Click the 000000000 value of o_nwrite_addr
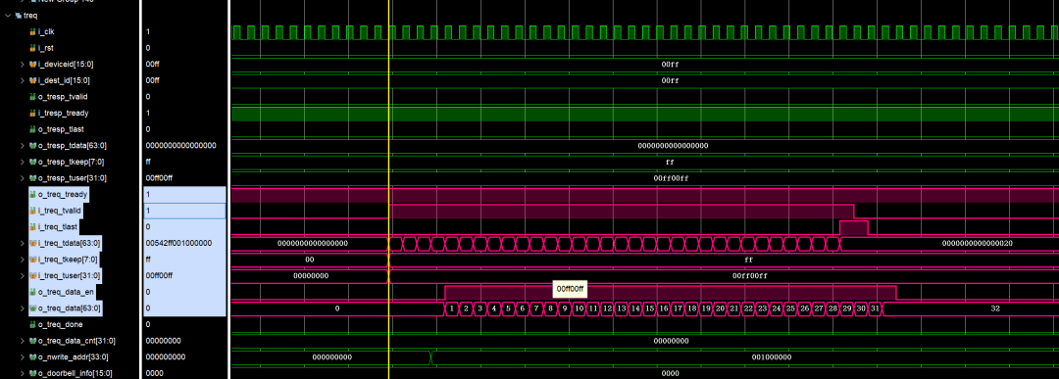The height and width of the screenshot is (379, 1059). click(x=166, y=356)
